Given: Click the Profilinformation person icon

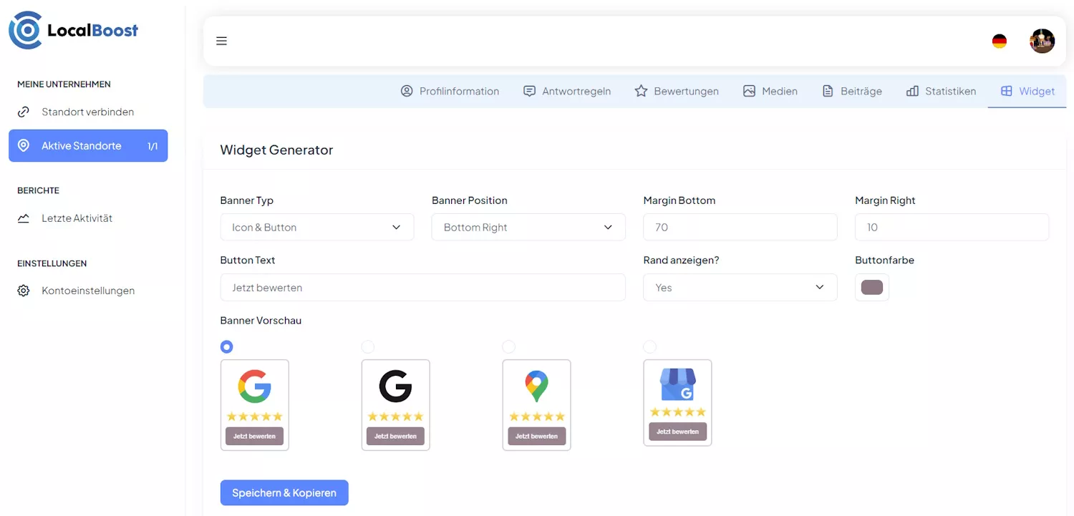Looking at the screenshot, I should pyautogui.click(x=407, y=91).
